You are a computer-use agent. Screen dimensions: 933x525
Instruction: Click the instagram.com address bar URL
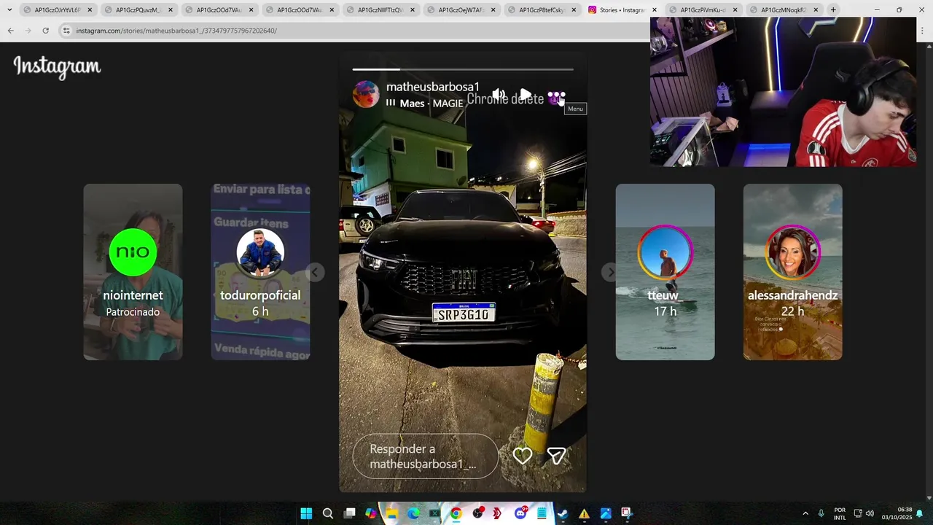[176, 31]
